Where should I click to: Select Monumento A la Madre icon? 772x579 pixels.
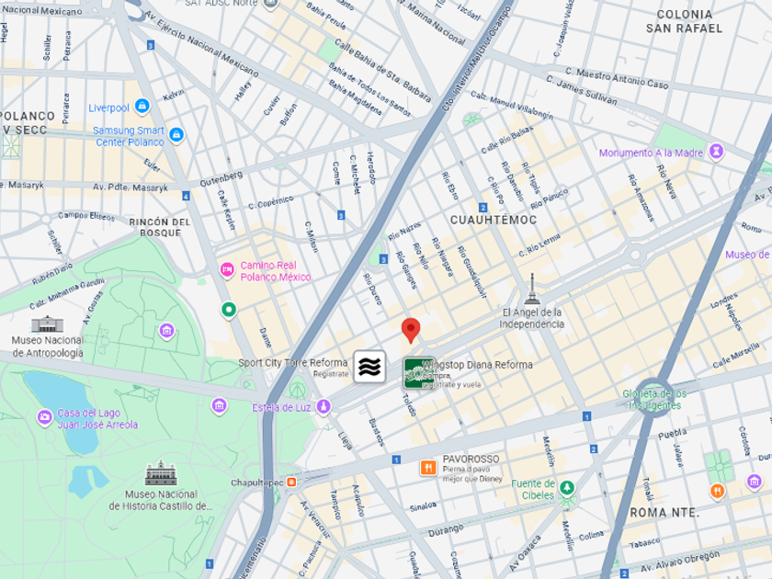click(x=716, y=151)
